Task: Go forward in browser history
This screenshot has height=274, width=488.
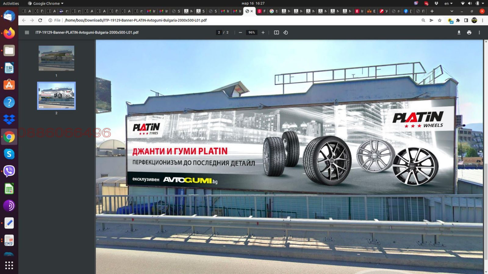Action: (32, 20)
